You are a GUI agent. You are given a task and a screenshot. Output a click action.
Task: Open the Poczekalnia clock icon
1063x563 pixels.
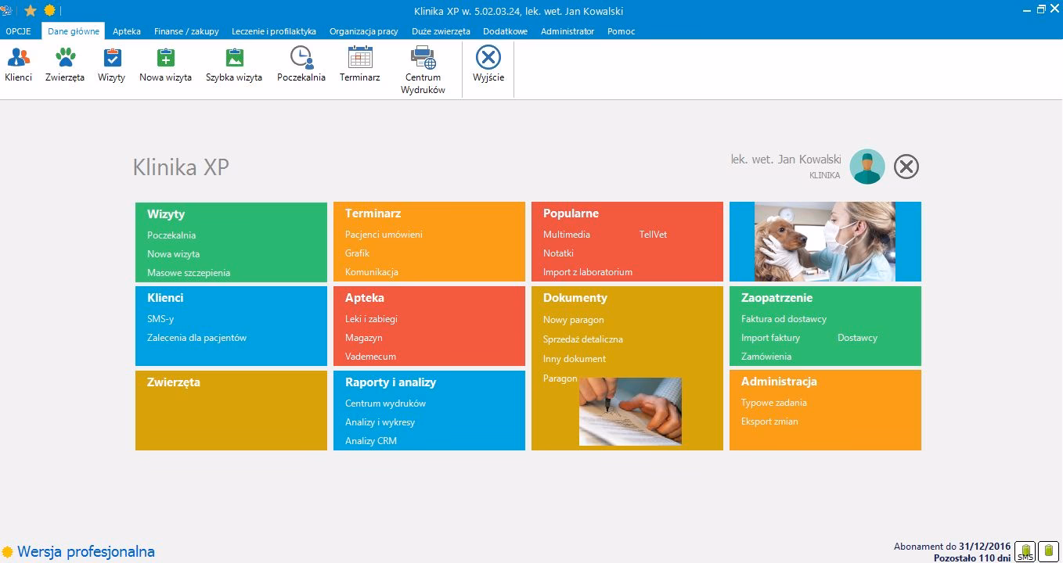click(x=301, y=59)
